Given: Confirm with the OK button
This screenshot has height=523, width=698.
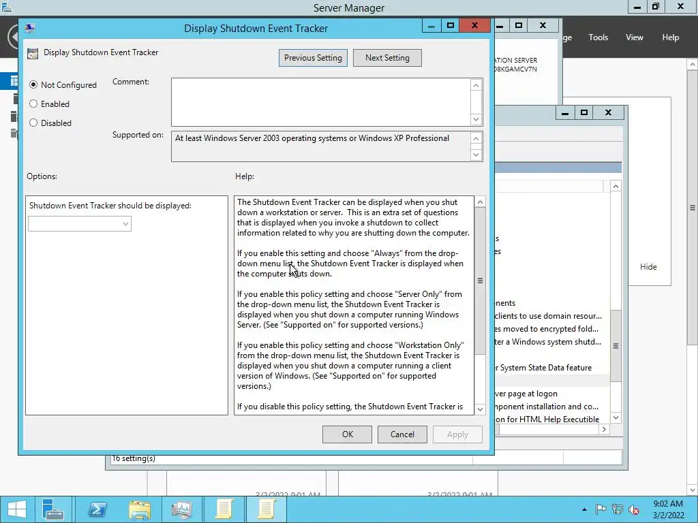Looking at the screenshot, I should pyautogui.click(x=347, y=434).
